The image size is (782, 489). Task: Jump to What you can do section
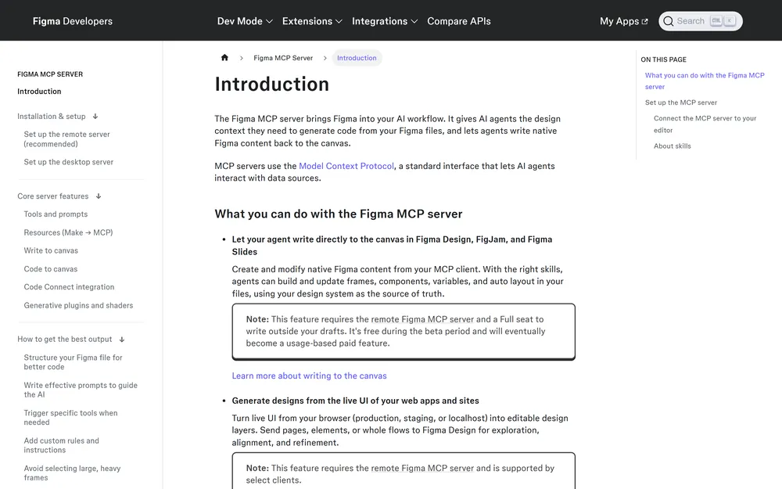click(705, 81)
